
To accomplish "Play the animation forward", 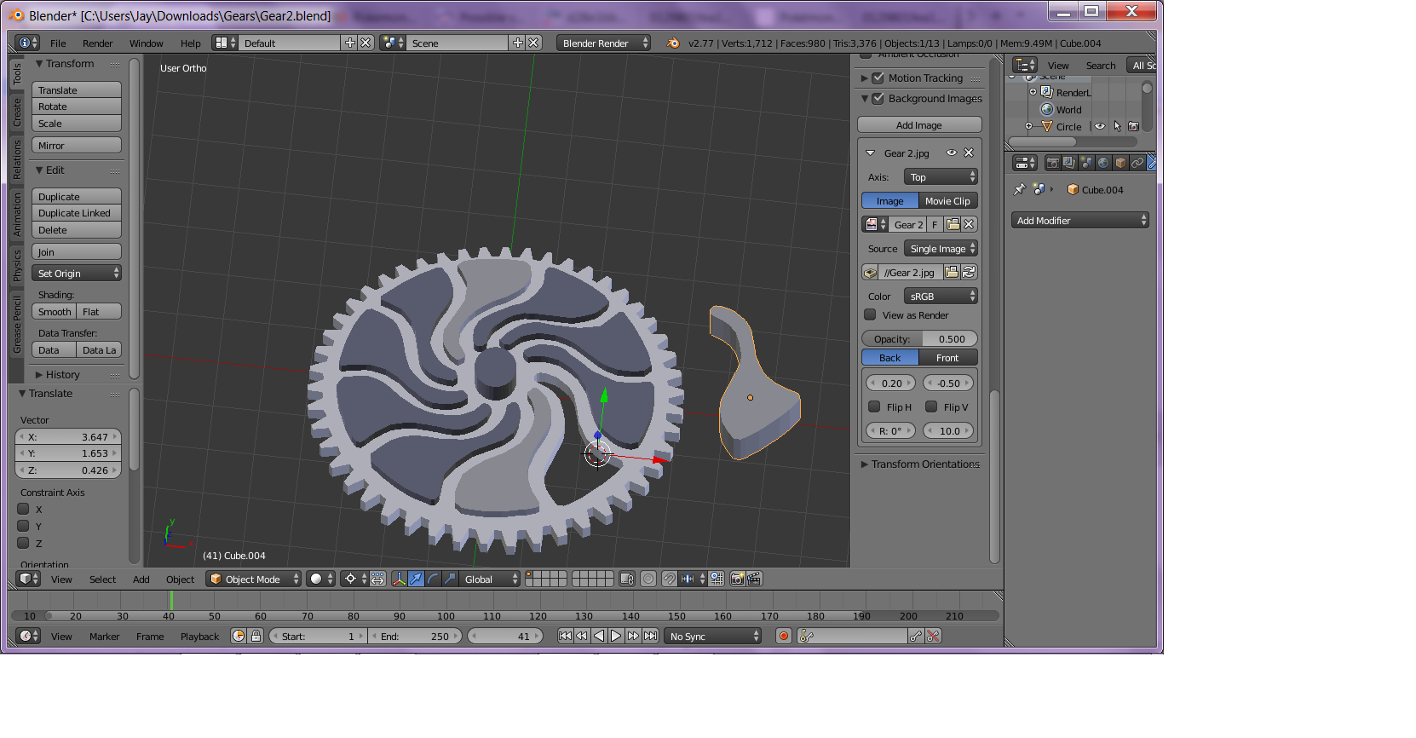I will [x=616, y=636].
